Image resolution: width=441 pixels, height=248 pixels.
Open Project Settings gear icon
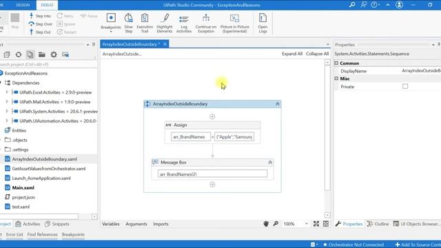pyautogui.click(x=54, y=54)
